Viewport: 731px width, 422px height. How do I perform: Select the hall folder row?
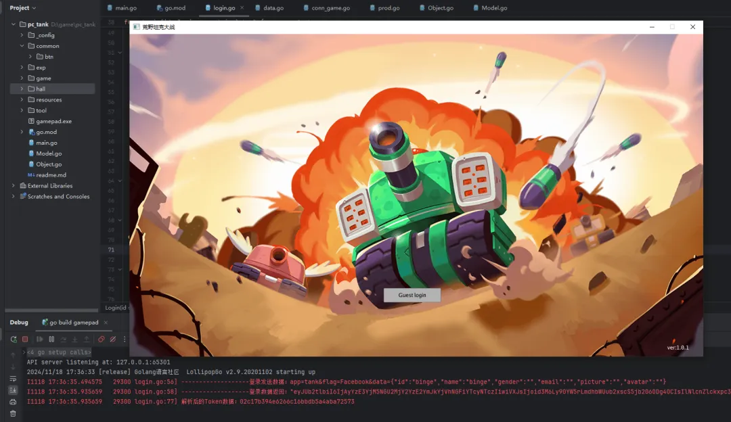52,89
